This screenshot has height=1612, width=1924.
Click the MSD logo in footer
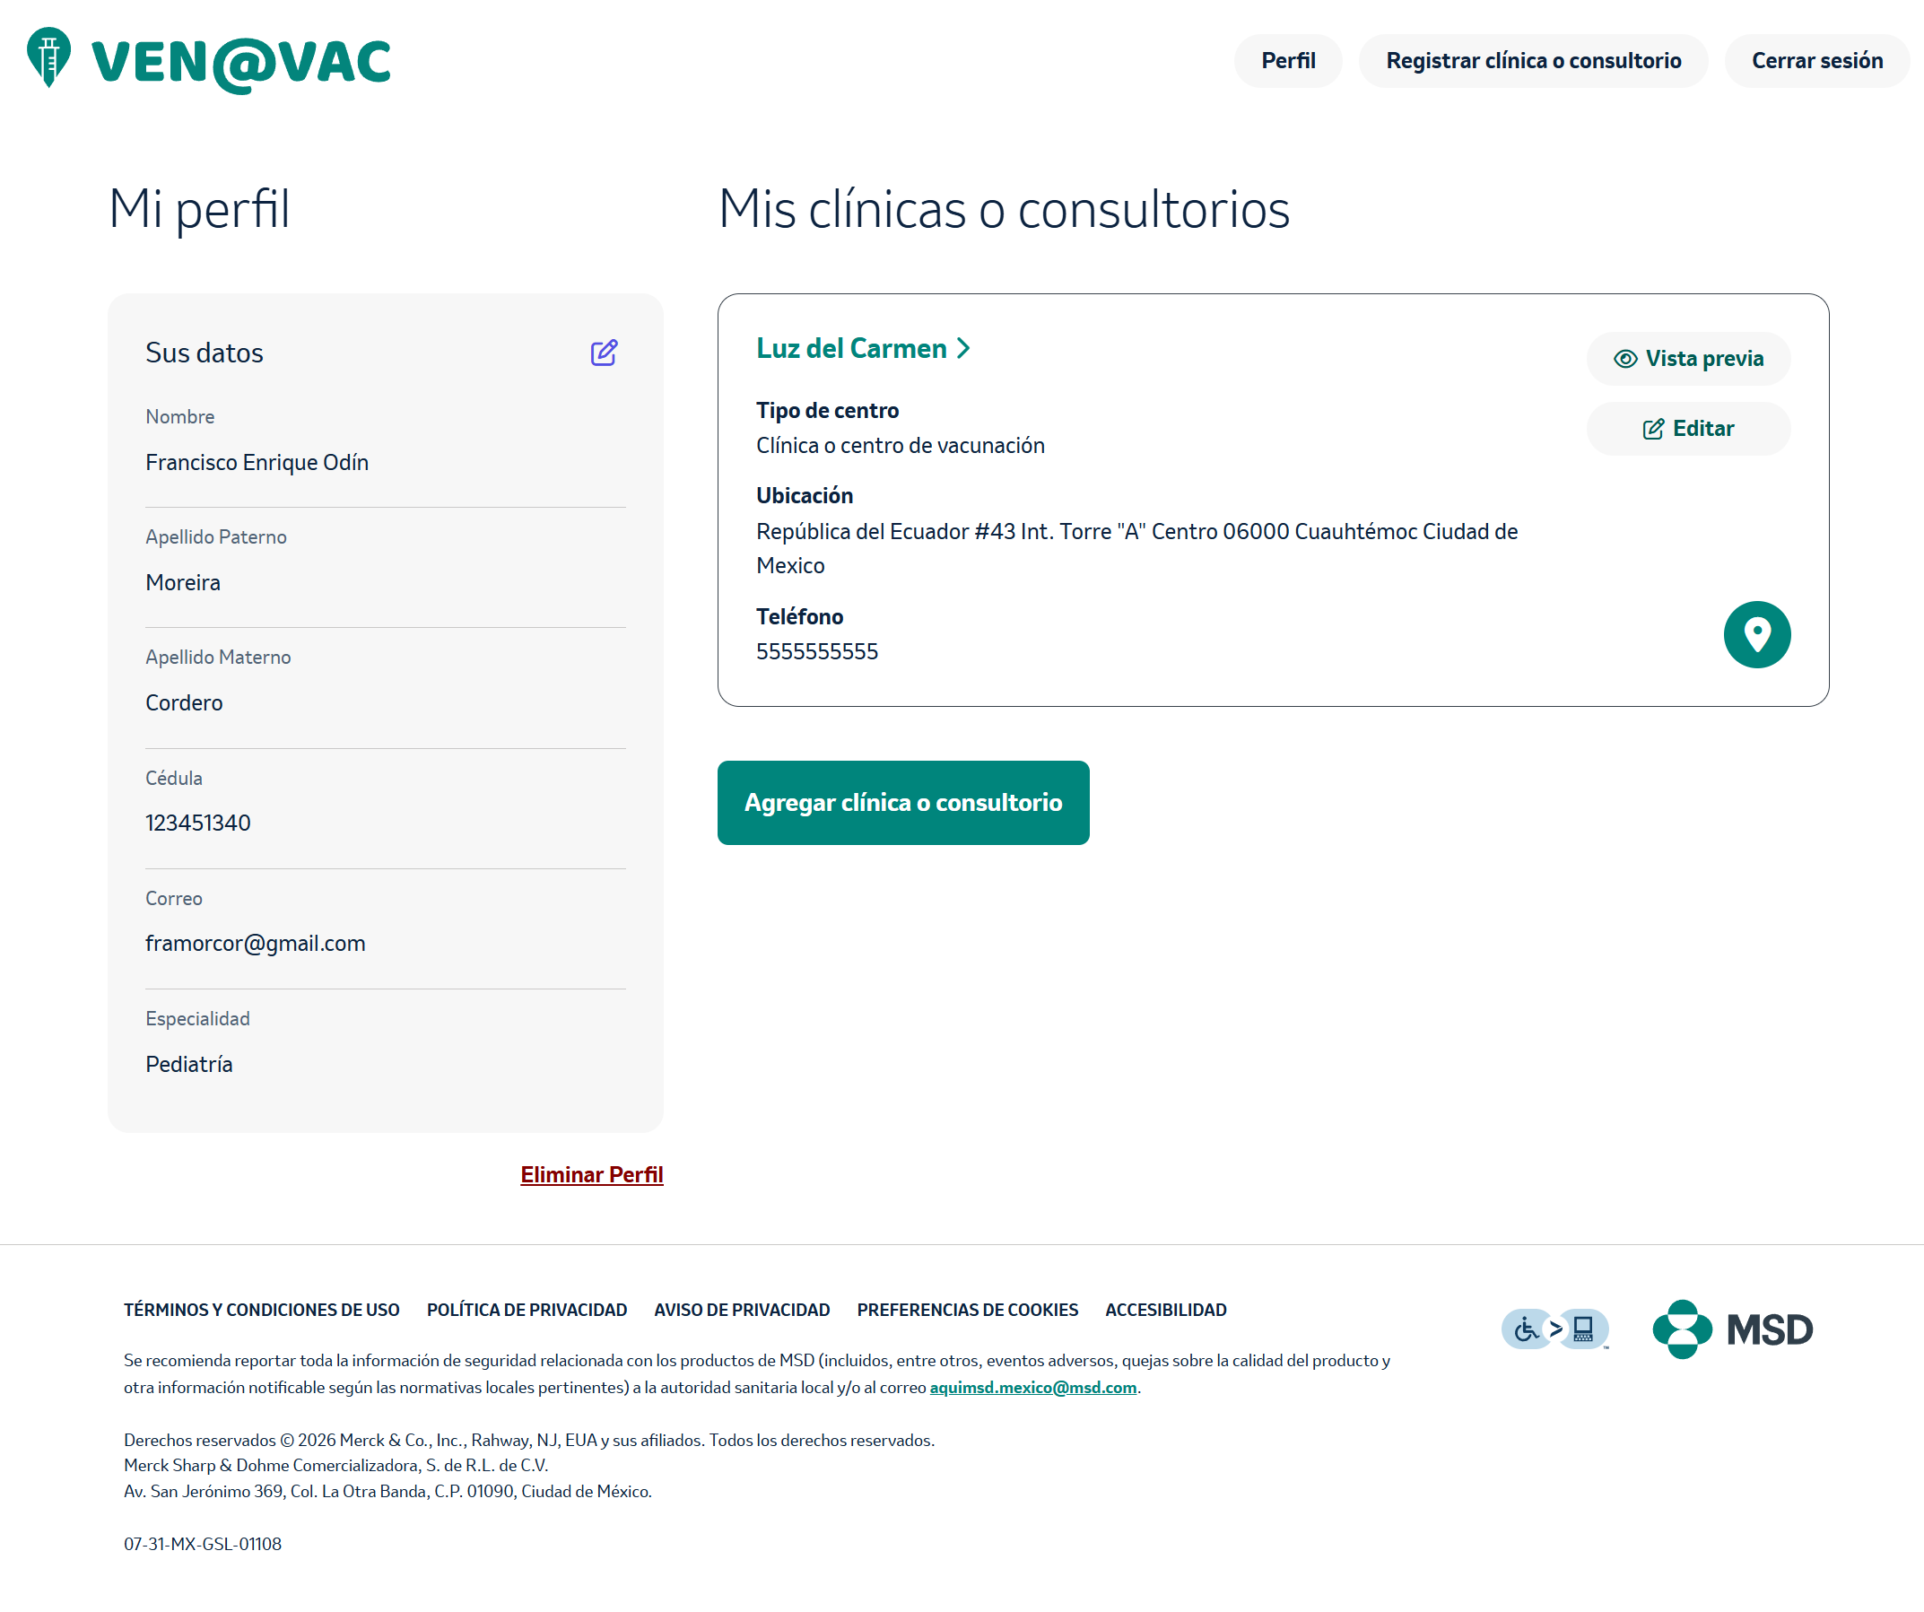[x=1731, y=1329]
